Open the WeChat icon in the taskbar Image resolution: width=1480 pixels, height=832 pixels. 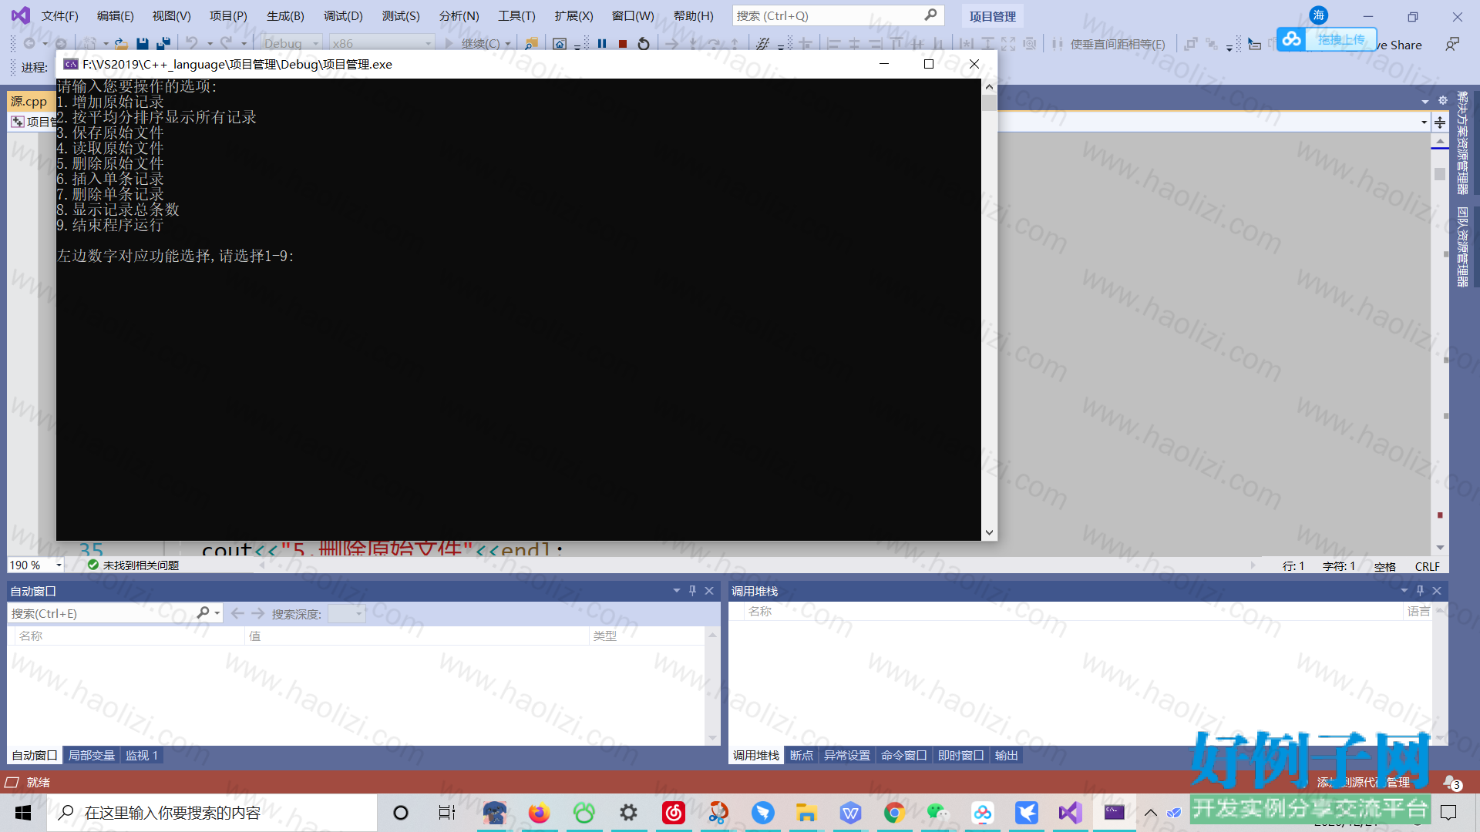coord(938,813)
